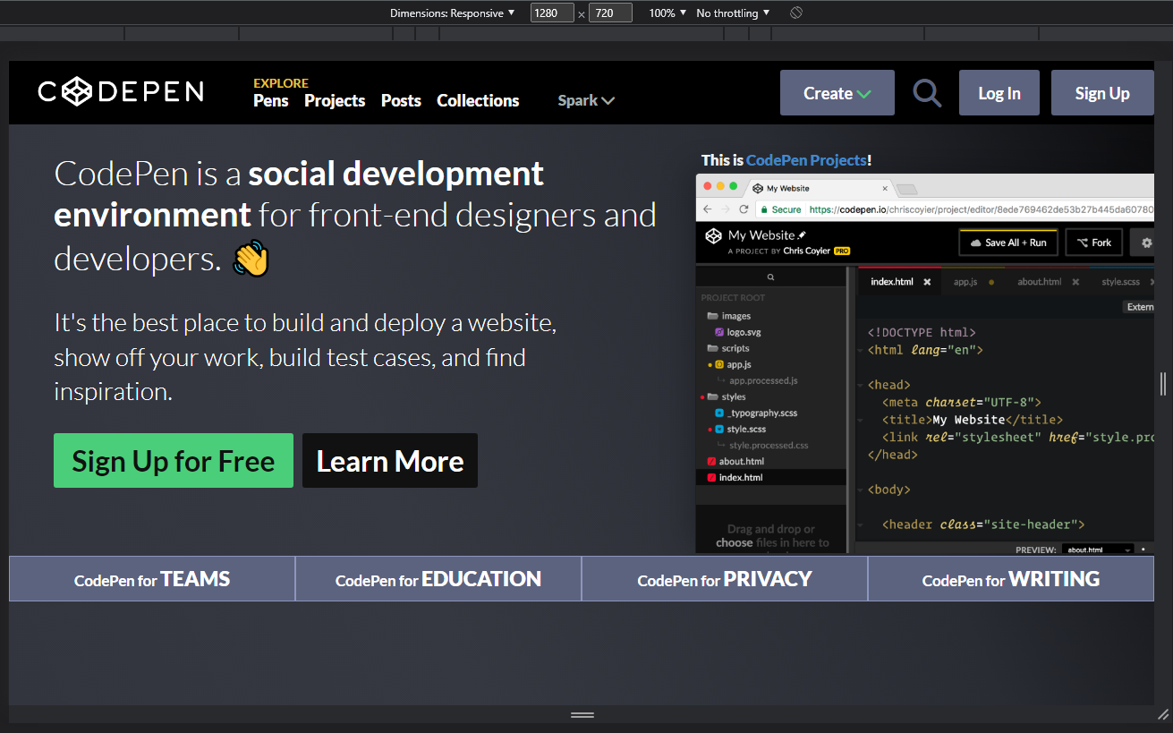
Task: Click the images folder icon in project tree
Action: click(x=713, y=316)
